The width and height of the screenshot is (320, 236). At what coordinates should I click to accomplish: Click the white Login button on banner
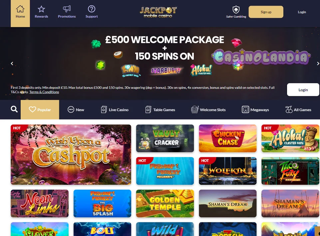click(x=303, y=90)
